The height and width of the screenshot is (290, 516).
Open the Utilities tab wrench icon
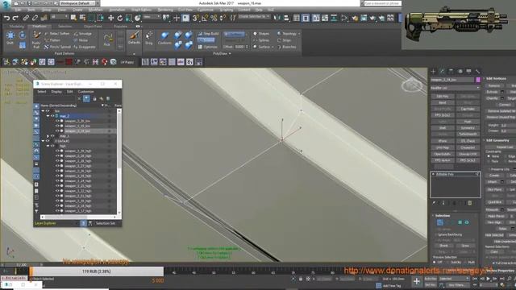point(477,71)
